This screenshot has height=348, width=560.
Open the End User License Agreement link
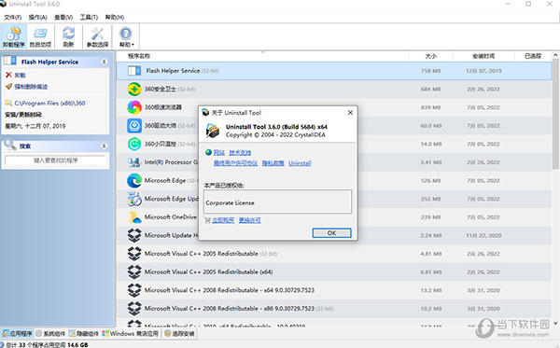tap(235, 163)
